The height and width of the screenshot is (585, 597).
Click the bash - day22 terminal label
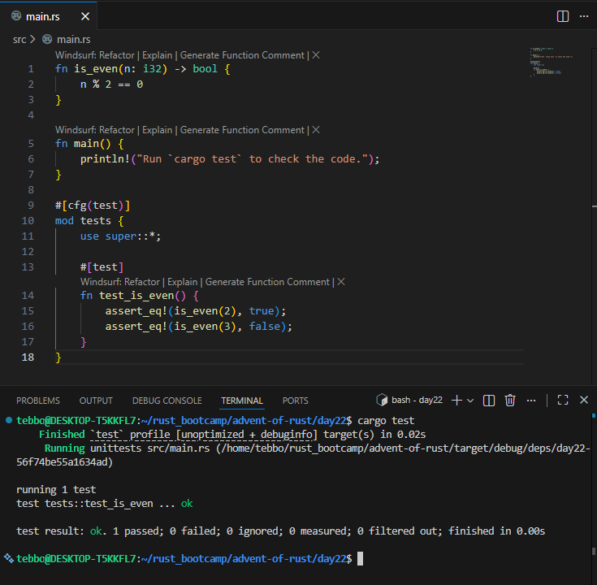pos(417,400)
